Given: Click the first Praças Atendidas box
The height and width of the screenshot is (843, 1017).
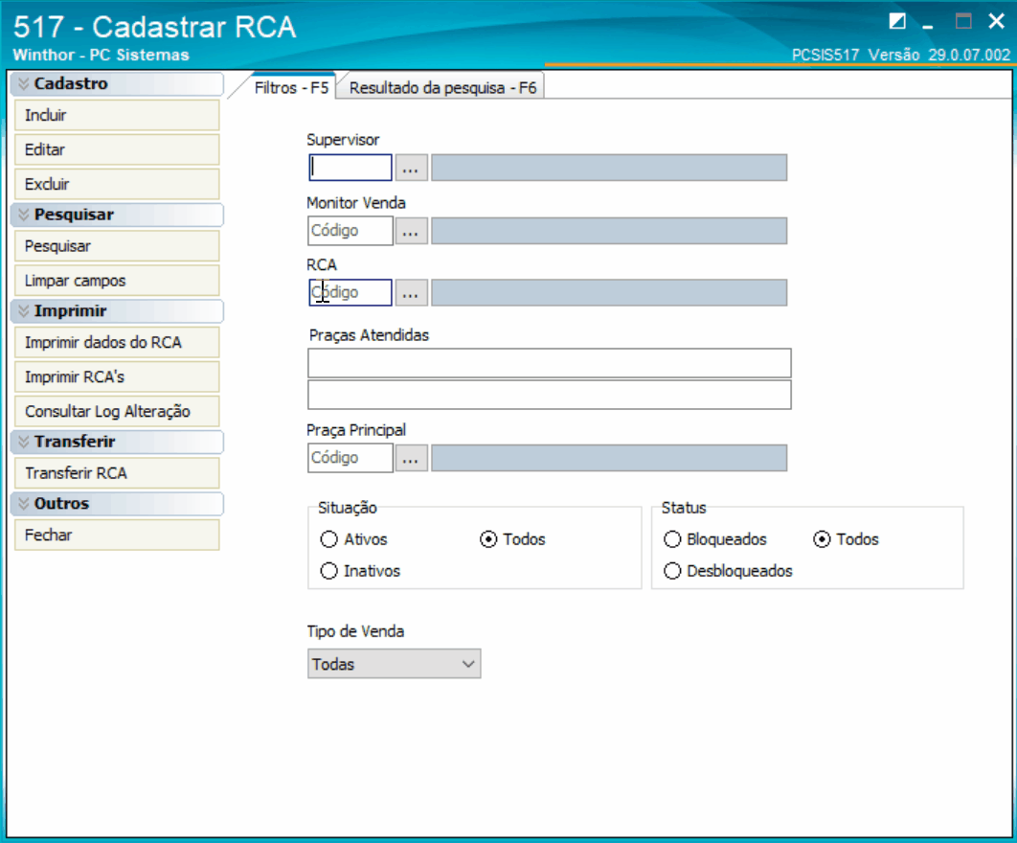Looking at the screenshot, I should 550,363.
